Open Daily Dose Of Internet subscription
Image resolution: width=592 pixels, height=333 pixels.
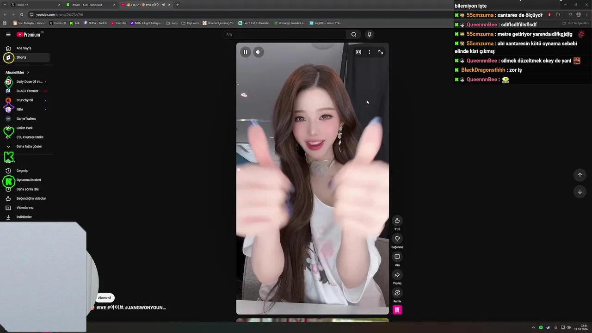click(x=26, y=82)
